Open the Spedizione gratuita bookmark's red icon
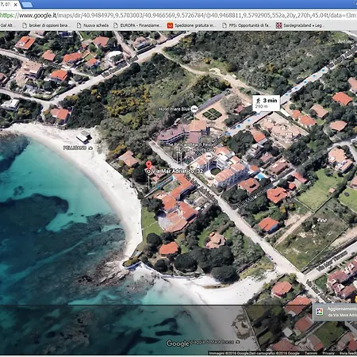Viewport: 357px width, 357px height. click(x=170, y=25)
